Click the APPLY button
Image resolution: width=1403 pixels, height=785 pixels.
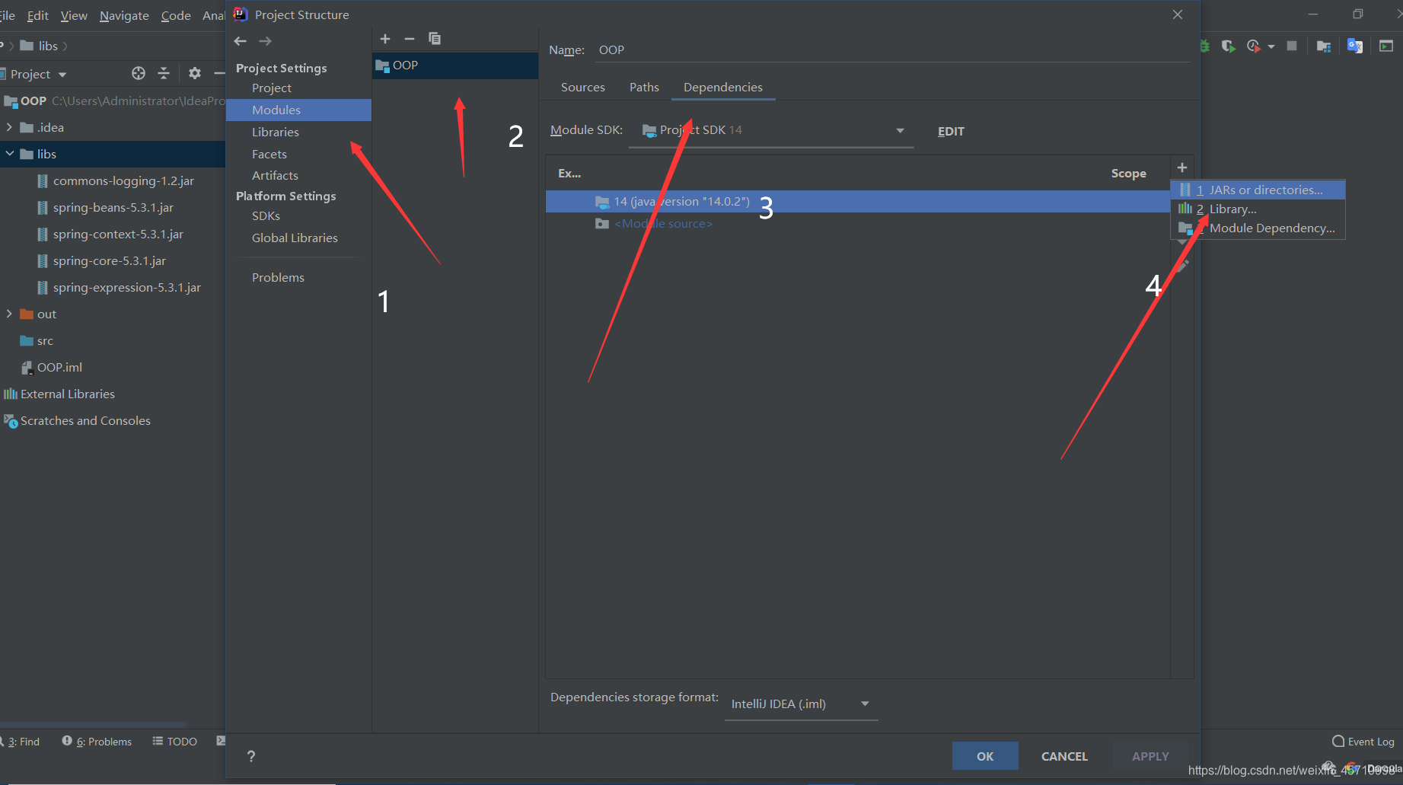pos(1150,756)
